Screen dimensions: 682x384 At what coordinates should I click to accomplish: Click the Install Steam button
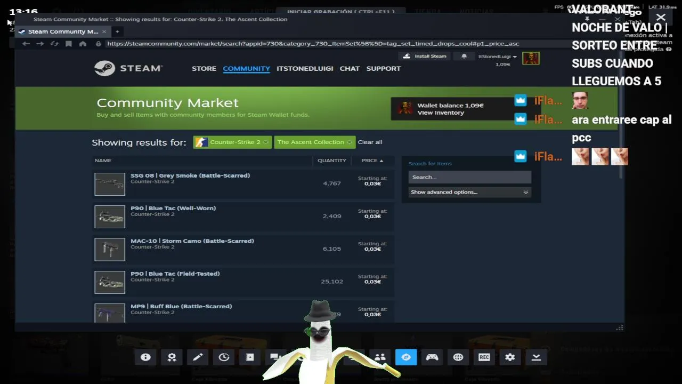tap(425, 57)
